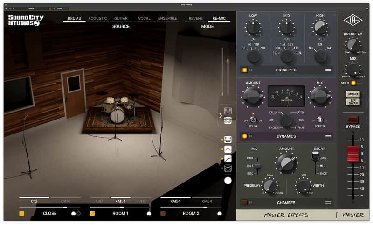Select the DRUMS source tab
This screenshot has width=373, height=225.
(x=74, y=18)
